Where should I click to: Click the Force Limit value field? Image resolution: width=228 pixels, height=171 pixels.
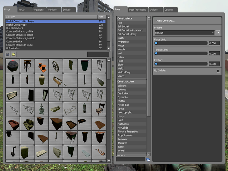coord(214,43)
